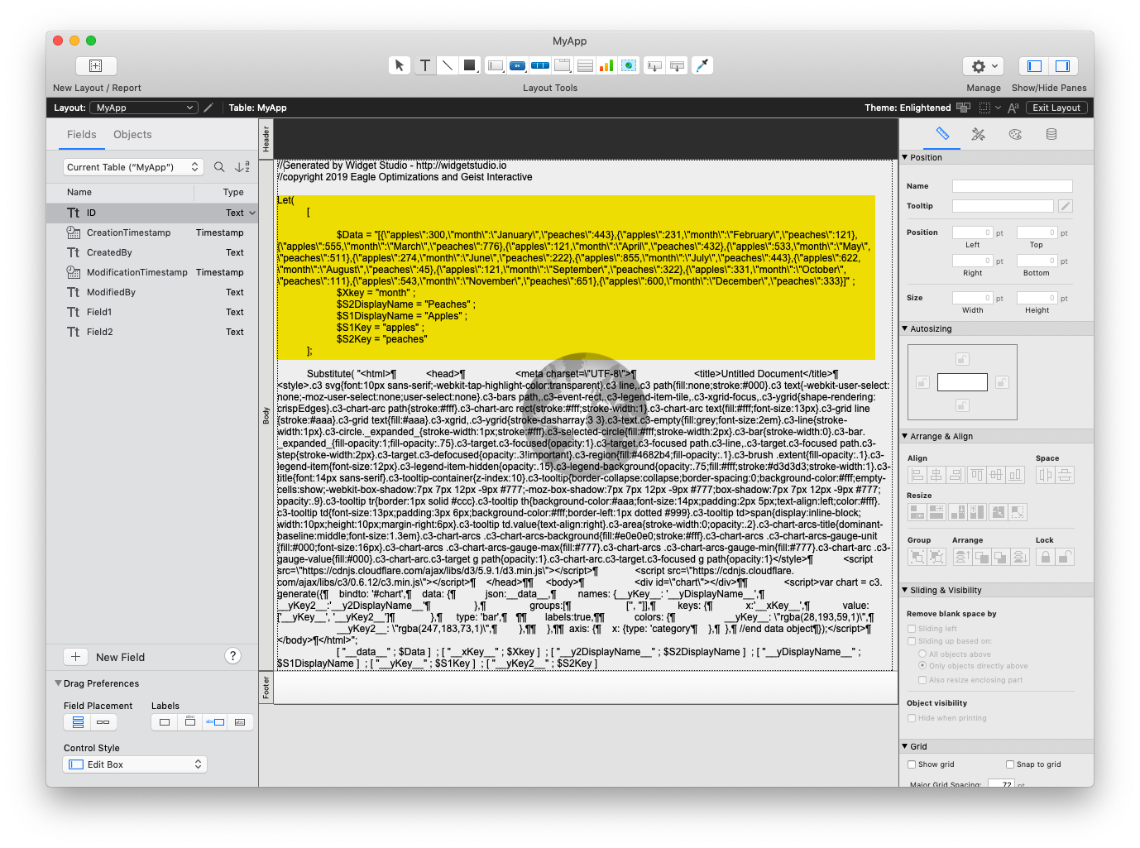Click the Field tool with down arrow
The image size is (1140, 848).
point(654,65)
